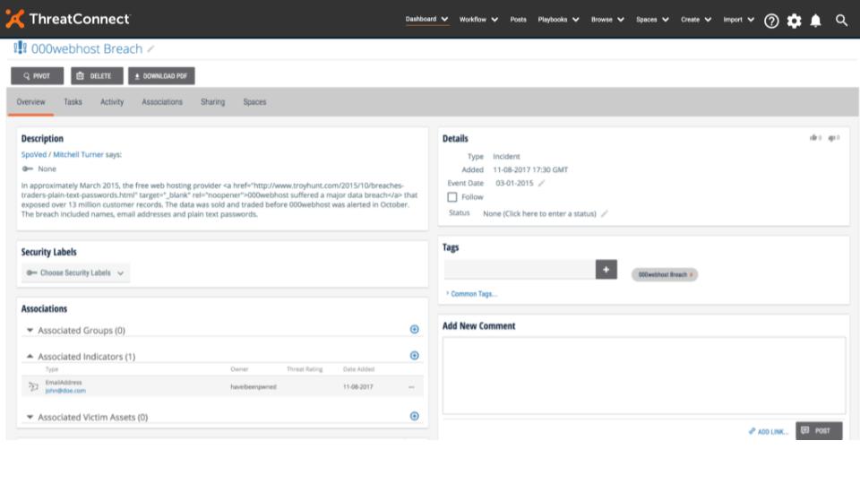Remove the 000webhost Breach tag
Screen dimensions: 860x484
pos(691,274)
